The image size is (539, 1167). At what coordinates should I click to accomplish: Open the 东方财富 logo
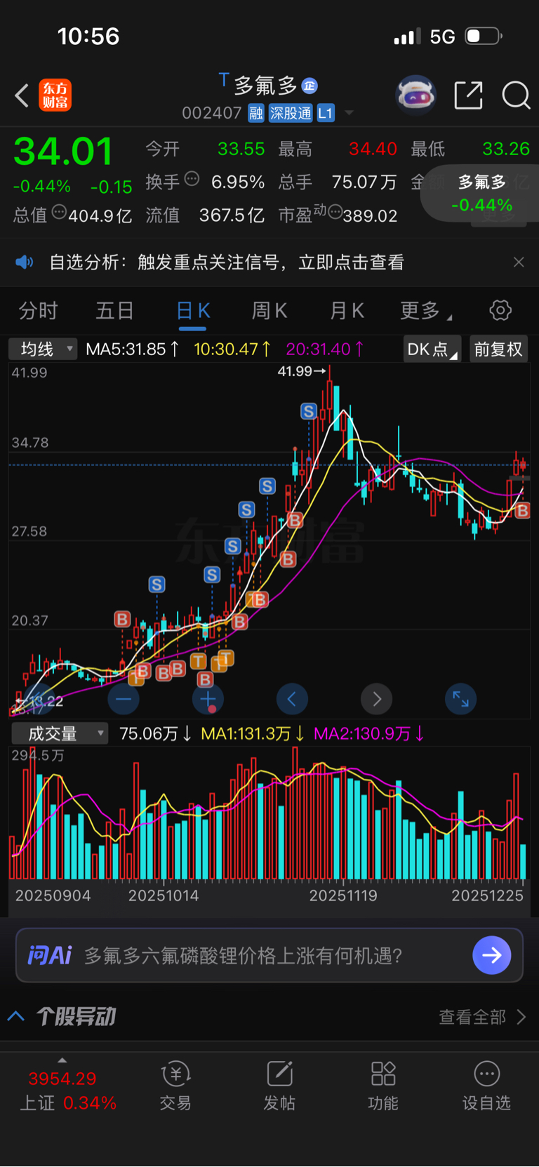55,95
